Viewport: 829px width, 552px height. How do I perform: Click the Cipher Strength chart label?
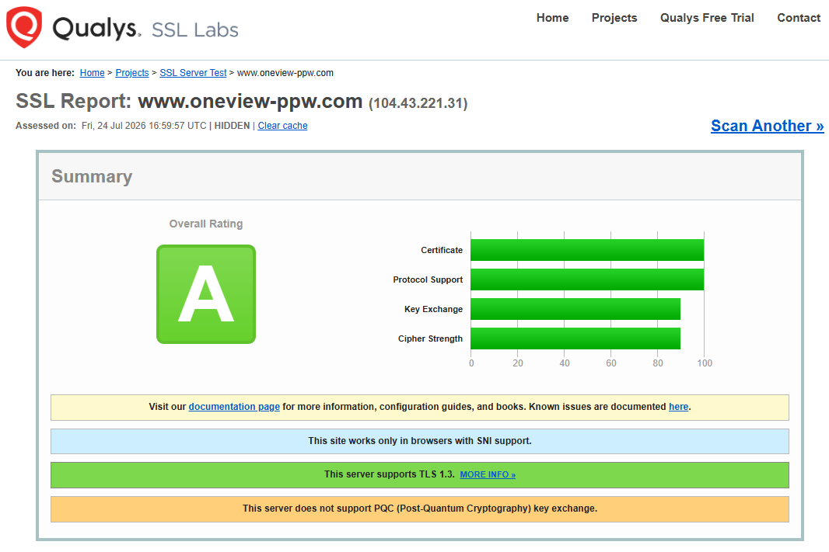(x=430, y=338)
